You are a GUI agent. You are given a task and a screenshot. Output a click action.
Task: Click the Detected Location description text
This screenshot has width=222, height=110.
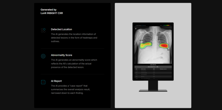74,38
